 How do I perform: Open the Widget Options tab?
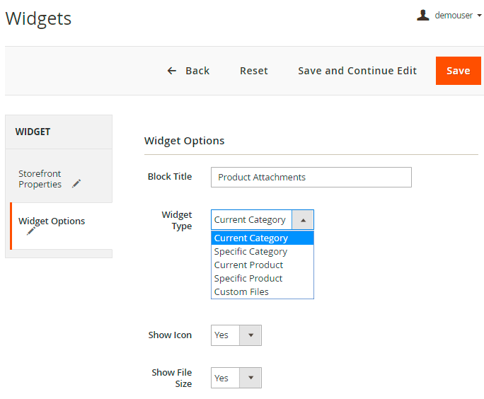52,221
